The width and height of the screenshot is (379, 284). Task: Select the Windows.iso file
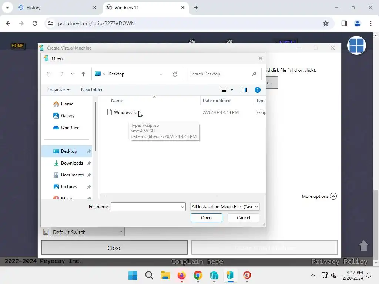click(126, 112)
